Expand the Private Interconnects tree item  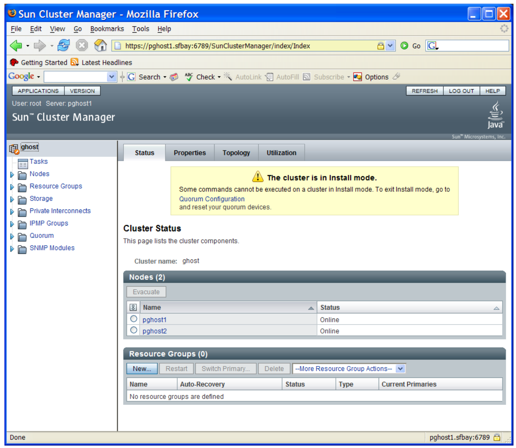pyautogui.click(x=12, y=212)
